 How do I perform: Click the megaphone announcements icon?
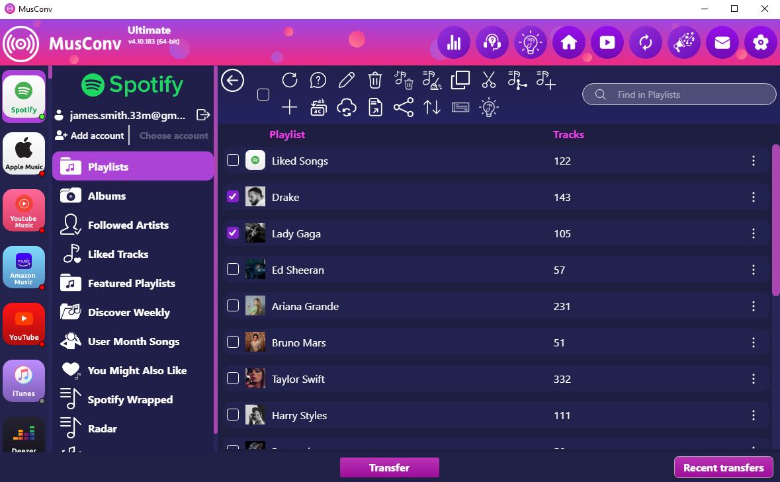click(x=684, y=43)
